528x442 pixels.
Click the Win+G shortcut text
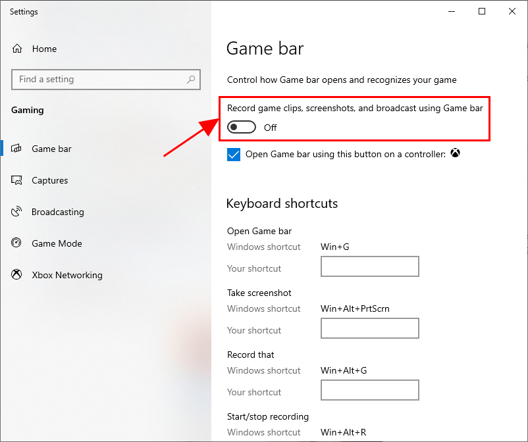[334, 247]
